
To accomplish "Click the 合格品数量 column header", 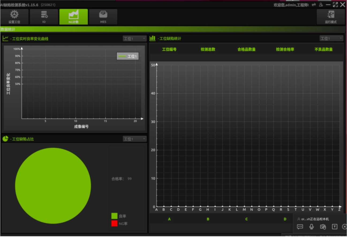I will (247, 49).
